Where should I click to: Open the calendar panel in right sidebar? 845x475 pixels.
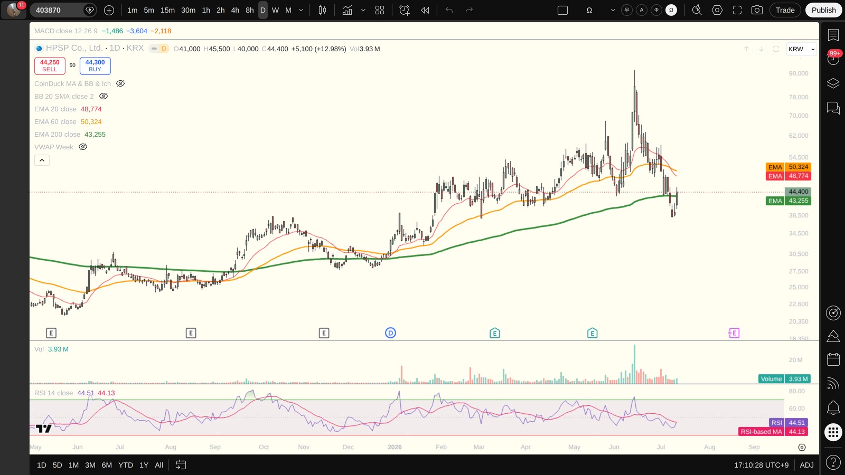(x=833, y=359)
